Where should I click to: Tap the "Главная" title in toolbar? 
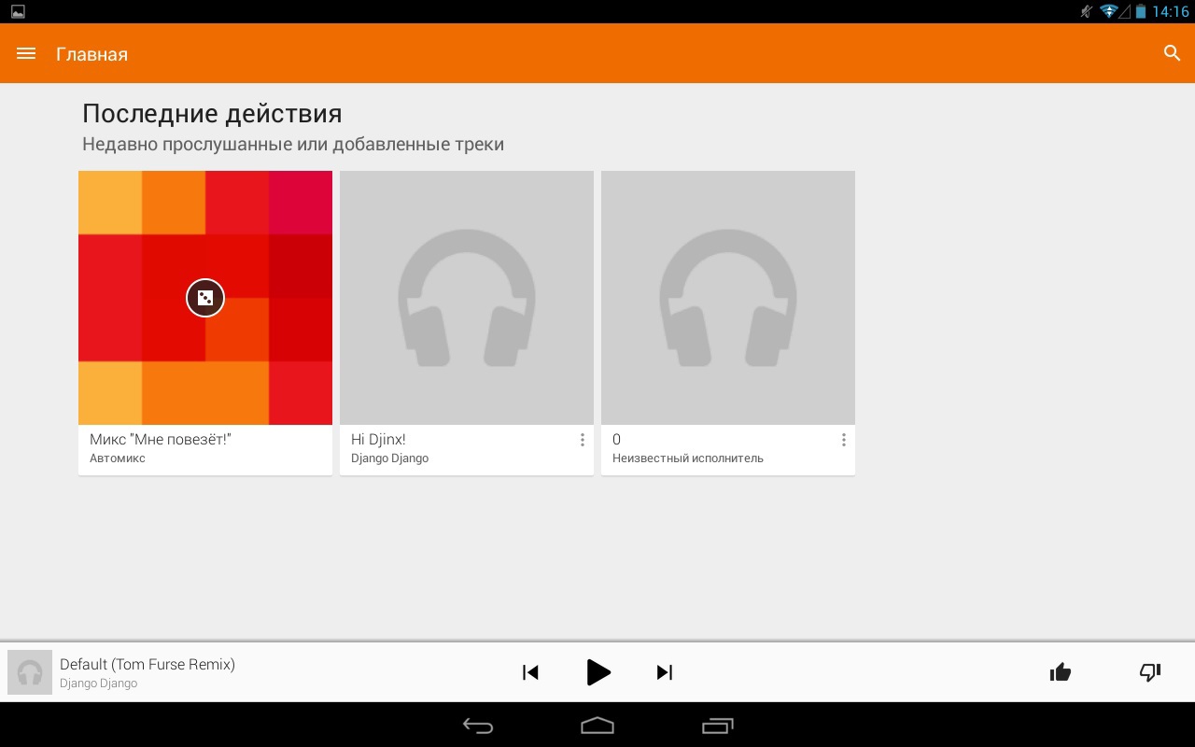(x=91, y=54)
